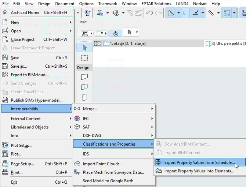The height and width of the screenshot is (187, 246).
Task: Toggle the guide lines set-square button
Action: point(171,13)
